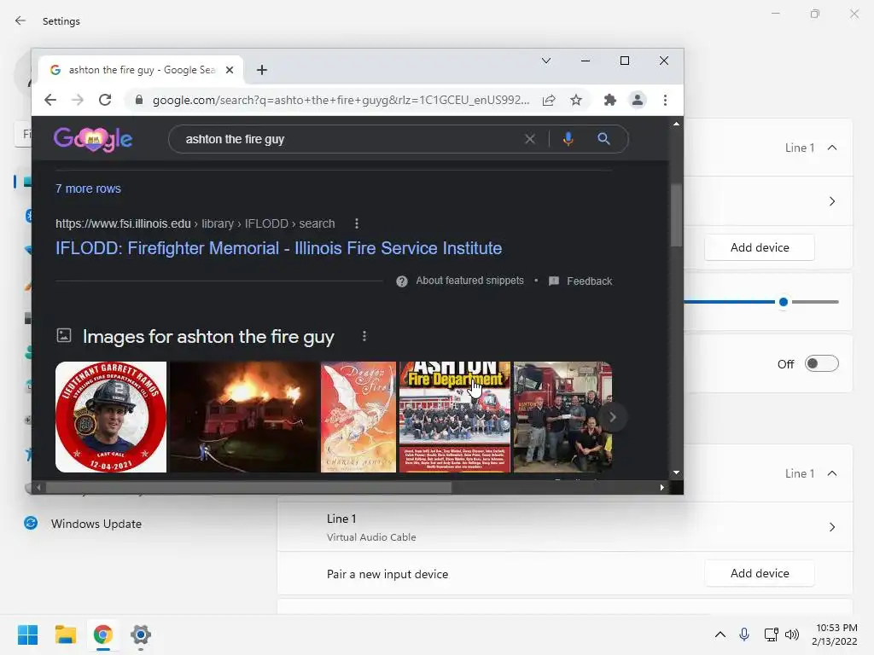Click Chrome vertical scrollbar thumb
This screenshot has width=874, height=655.
676,215
